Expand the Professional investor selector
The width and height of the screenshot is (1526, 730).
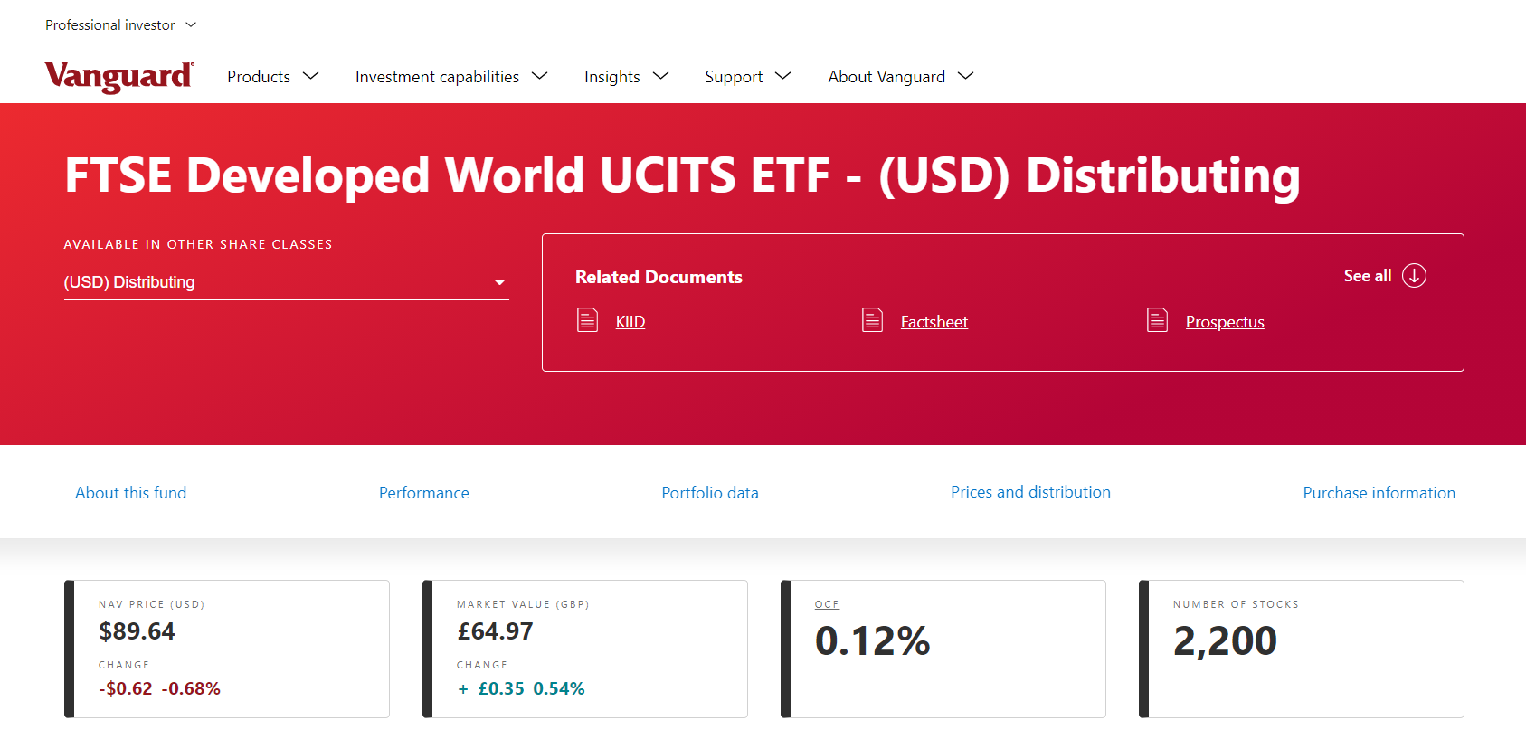120,25
